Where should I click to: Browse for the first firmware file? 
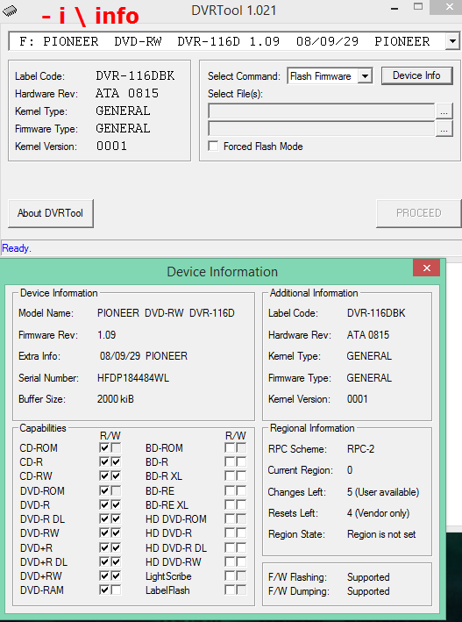(444, 111)
